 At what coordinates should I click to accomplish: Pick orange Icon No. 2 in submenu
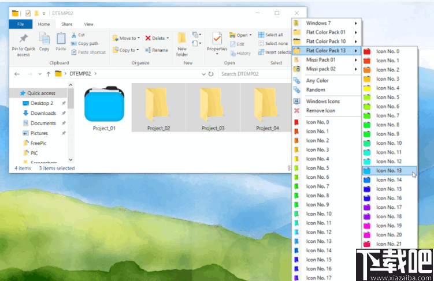[x=390, y=70]
